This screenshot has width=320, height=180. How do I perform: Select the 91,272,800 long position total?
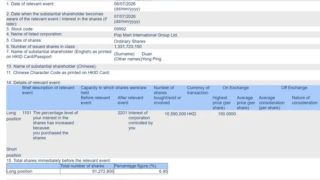pyautogui.click(x=103, y=171)
